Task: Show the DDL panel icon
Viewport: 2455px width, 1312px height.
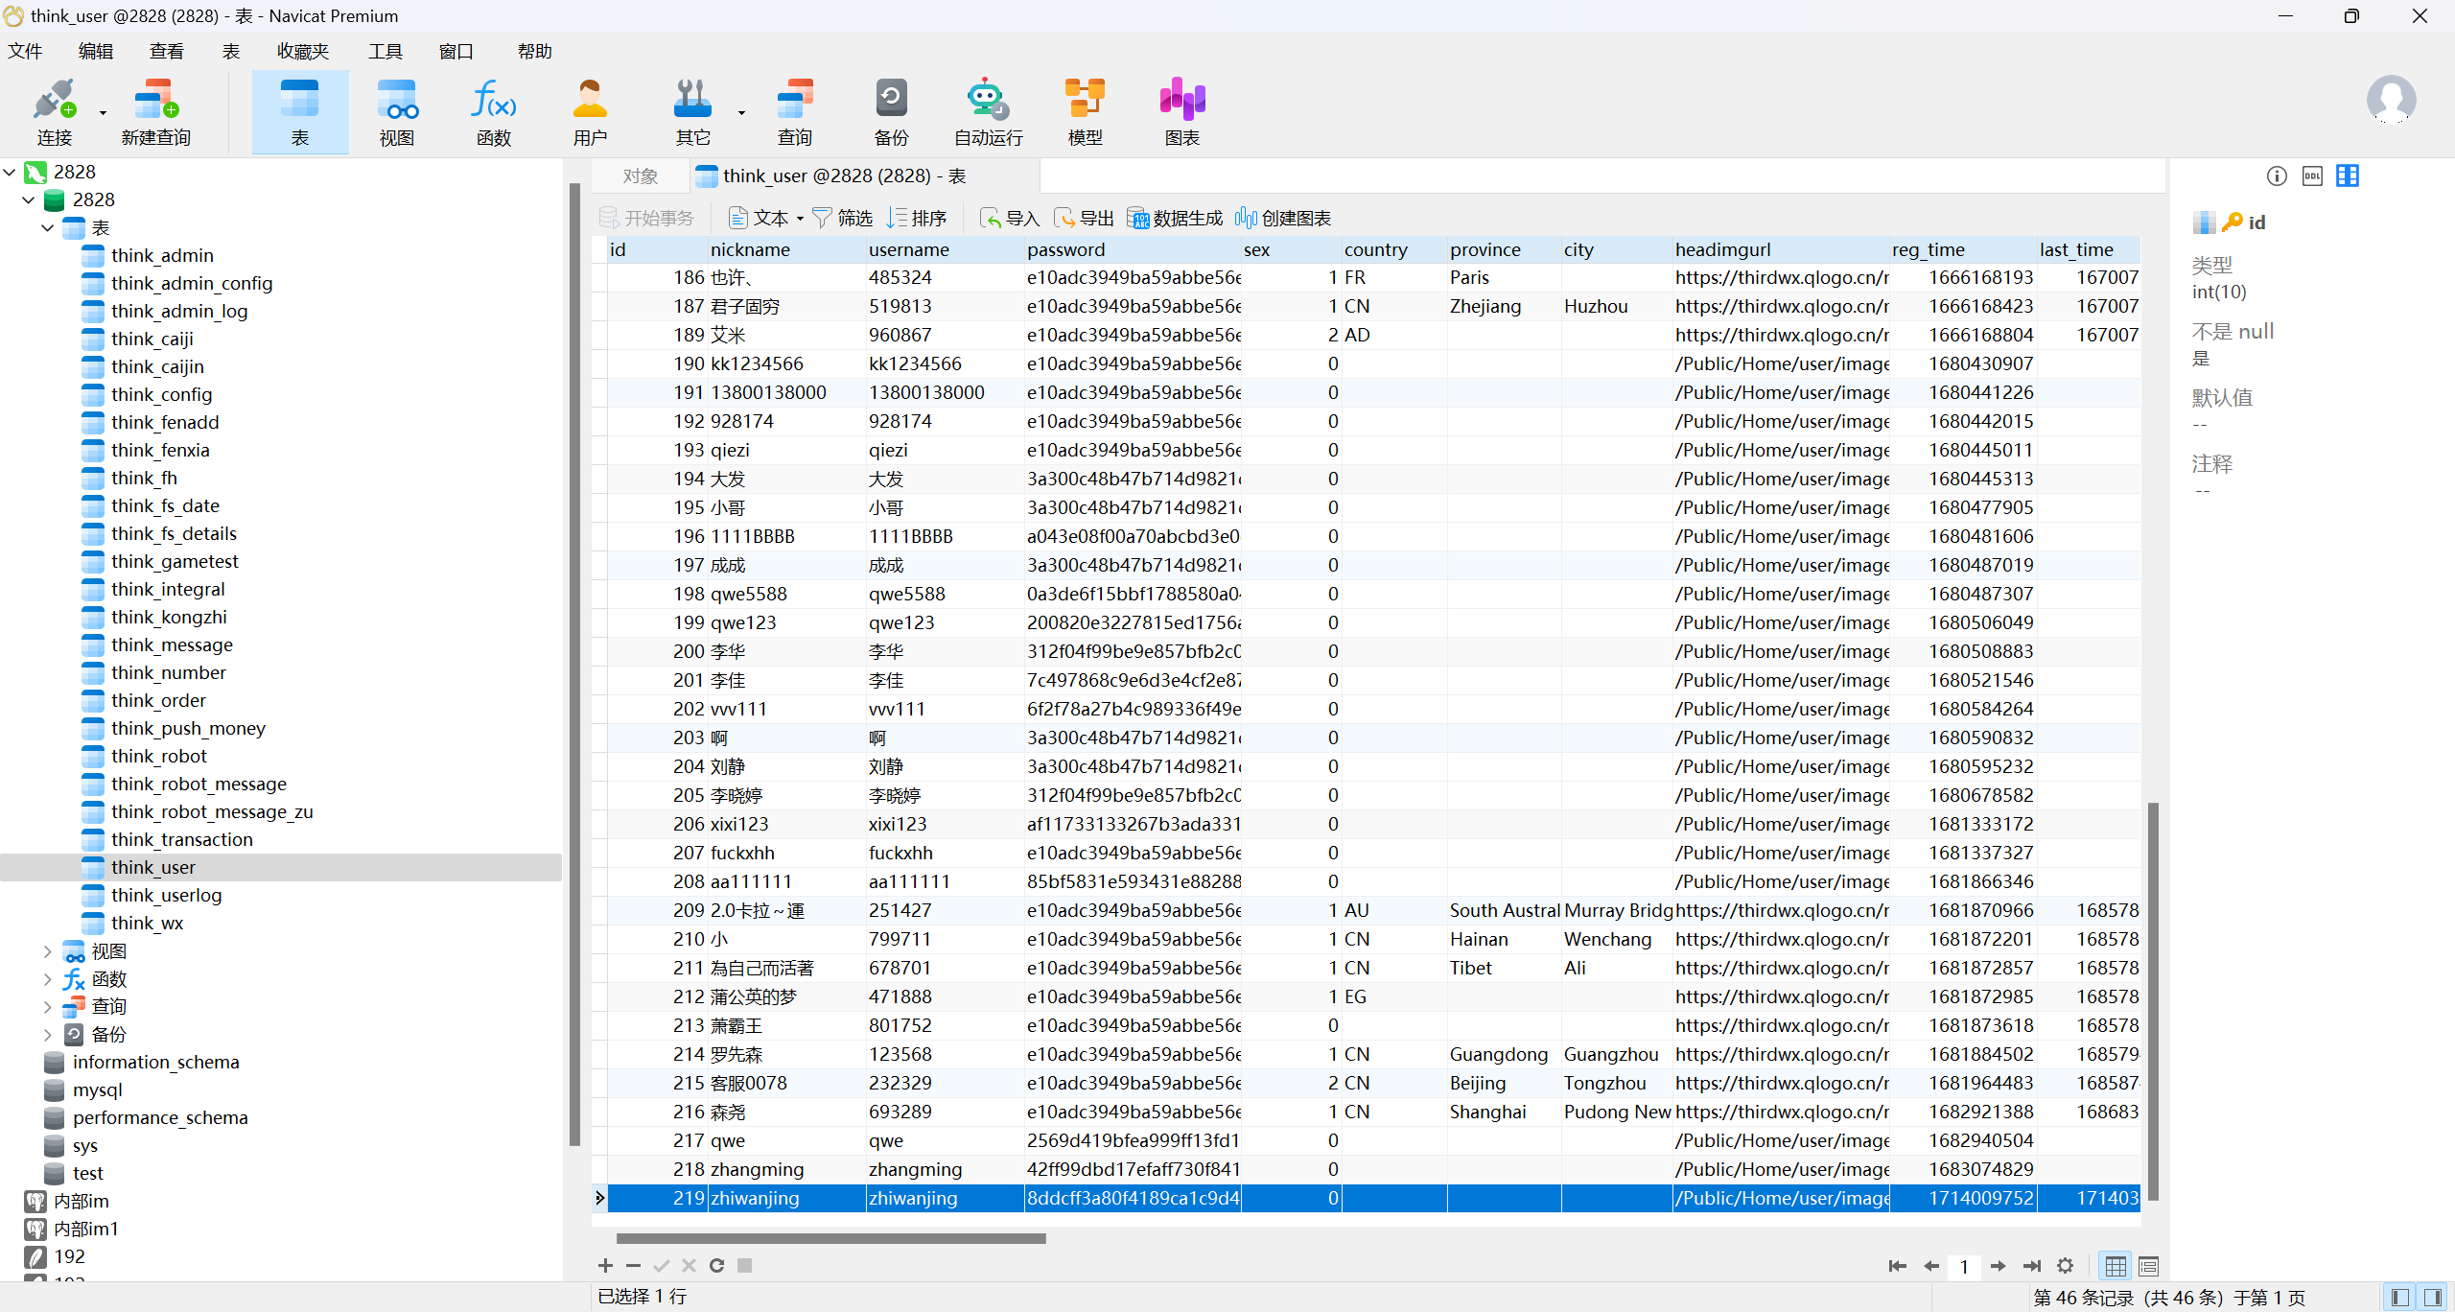Action: tap(2312, 176)
